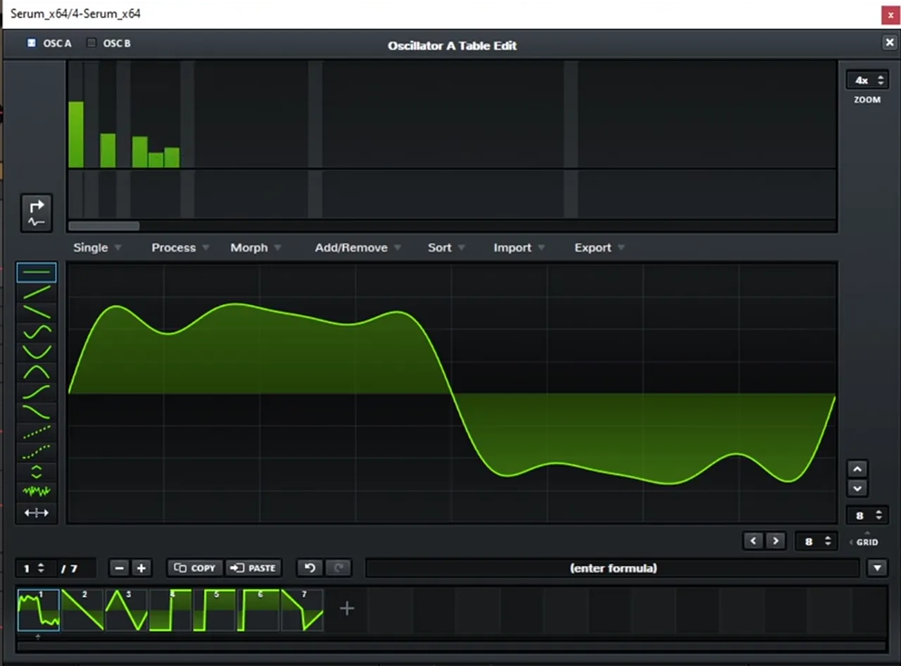Select the valley curve draw shape
The width and height of the screenshot is (901, 666).
point(37,351)
